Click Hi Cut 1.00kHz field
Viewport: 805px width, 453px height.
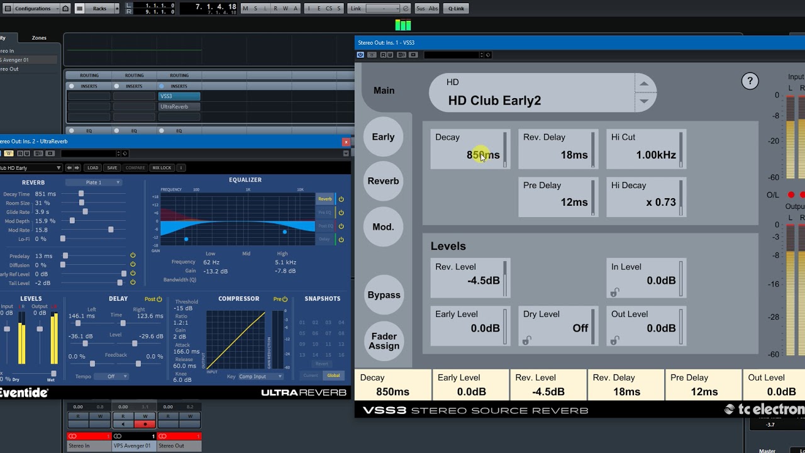645,148
